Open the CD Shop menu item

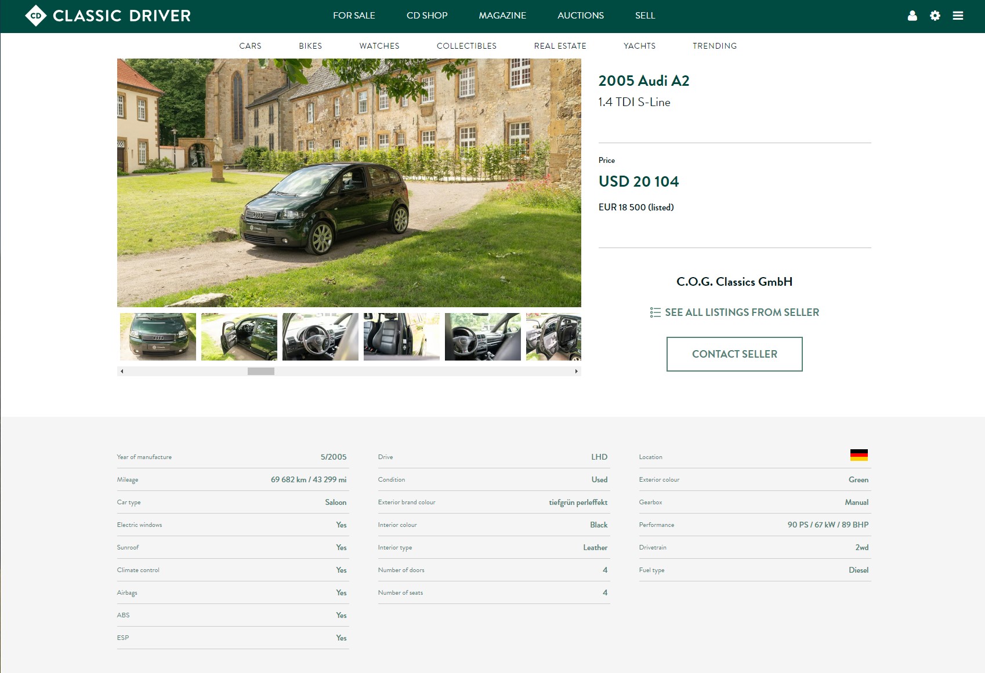tap(427, 16)
